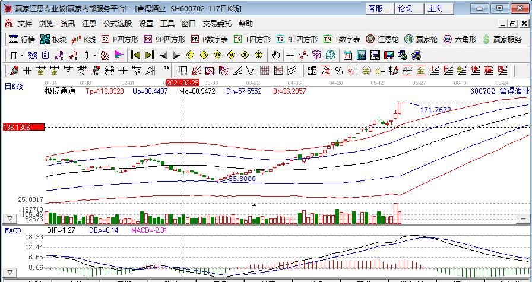The height and width of the screenshot is (282, 532).
Task: Open the 9T四方形 tool
Action: [x=297, y=39]
